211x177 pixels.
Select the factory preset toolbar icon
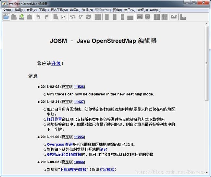click(183, 17)
